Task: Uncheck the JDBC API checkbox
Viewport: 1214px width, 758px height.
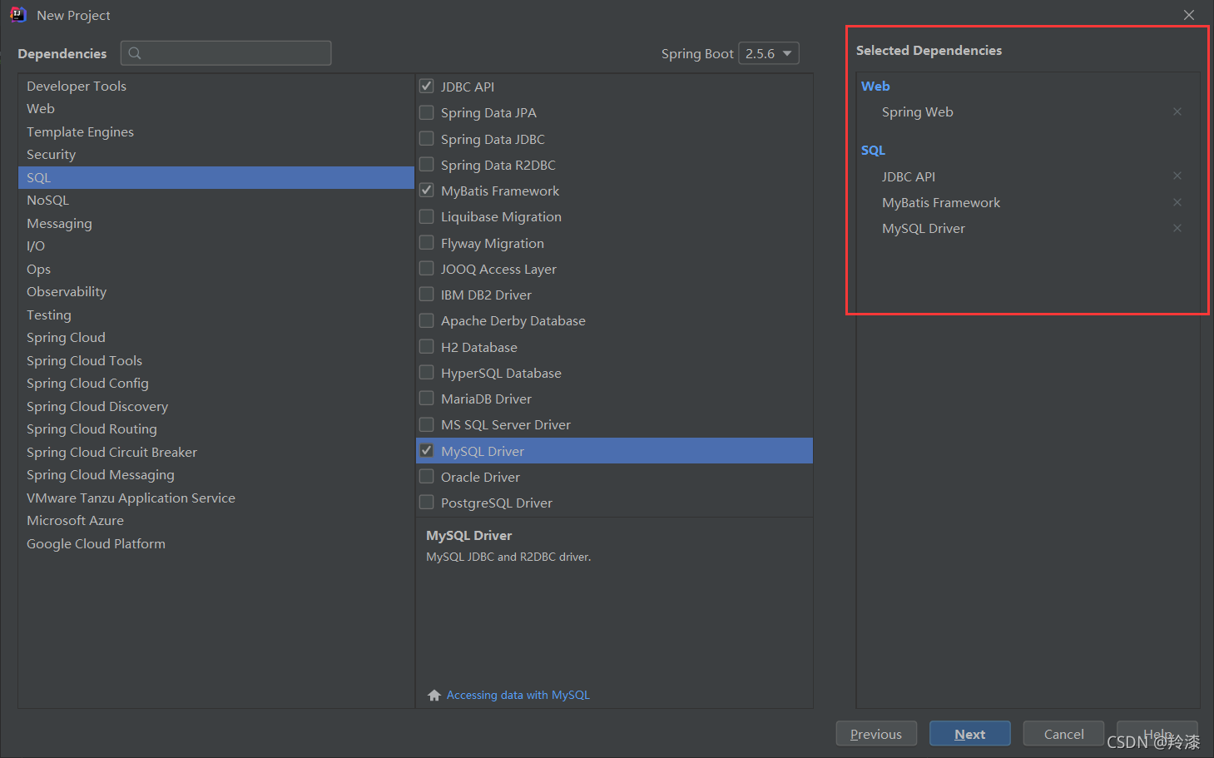Action: click(427, 86)
